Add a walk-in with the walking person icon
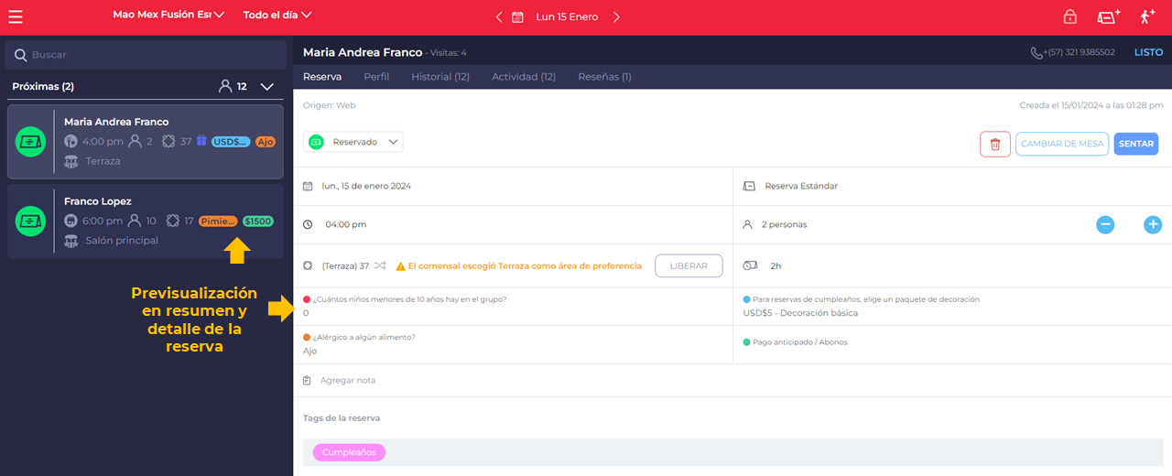This screenshot has height=476, width=1172. tap(1146, 16)
